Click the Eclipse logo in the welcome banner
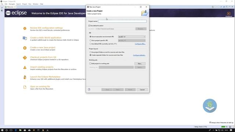This screenshot has height=132, width=235. point(16,13)
